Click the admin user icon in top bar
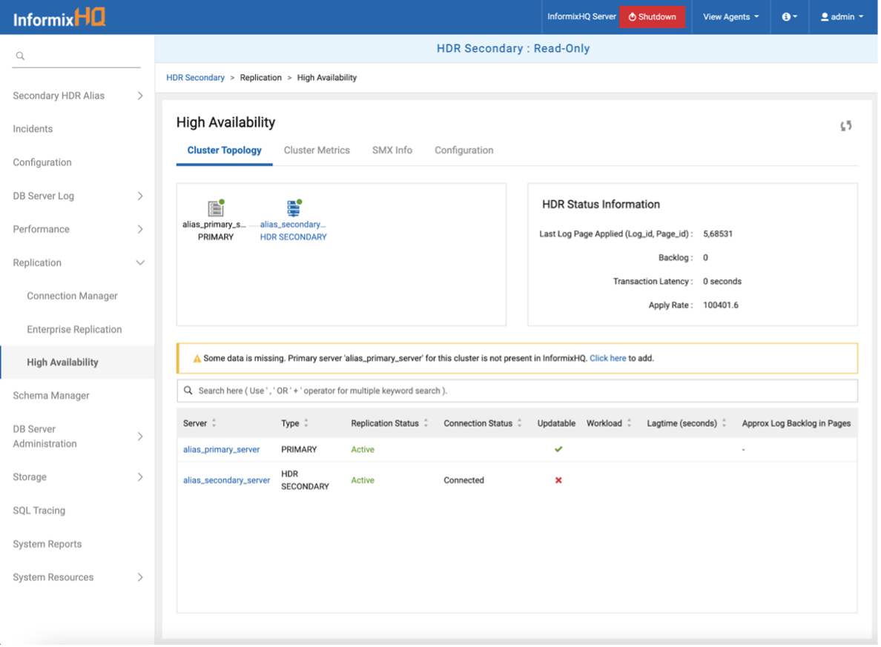Viewport: 881px width, 647px height. [x=825, y=16]
